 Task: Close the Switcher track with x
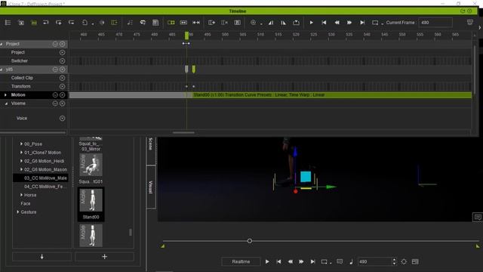[x=62, y=61]
